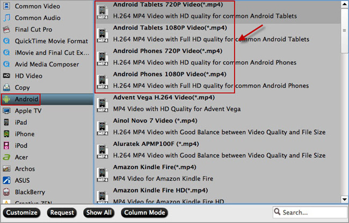349x223 pixels.
Task: Open the Customize button
Action: click(x=21, y=213)
